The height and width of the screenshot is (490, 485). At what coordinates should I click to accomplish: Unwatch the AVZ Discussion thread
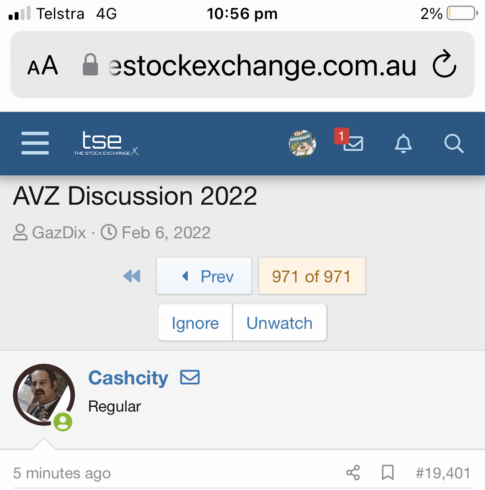(x=279, y=322)
